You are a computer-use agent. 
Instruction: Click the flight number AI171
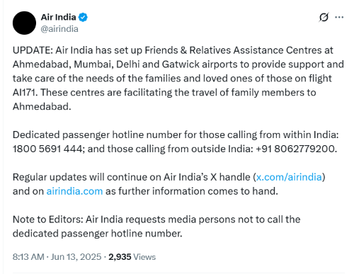24,93
